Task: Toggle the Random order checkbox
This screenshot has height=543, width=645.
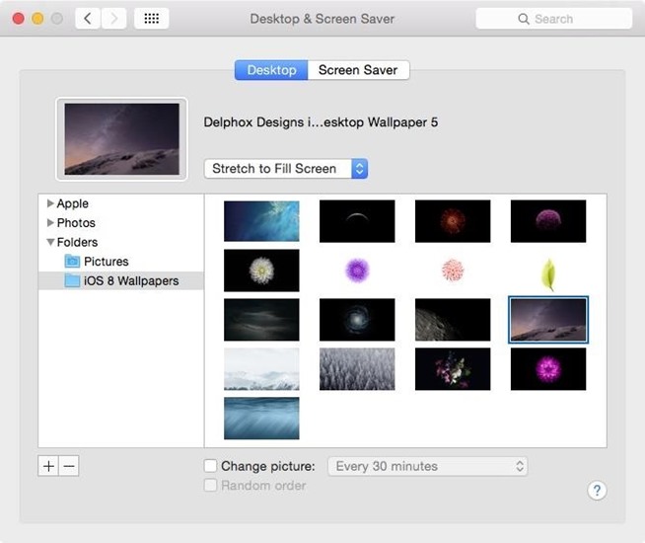Action: 210,486
